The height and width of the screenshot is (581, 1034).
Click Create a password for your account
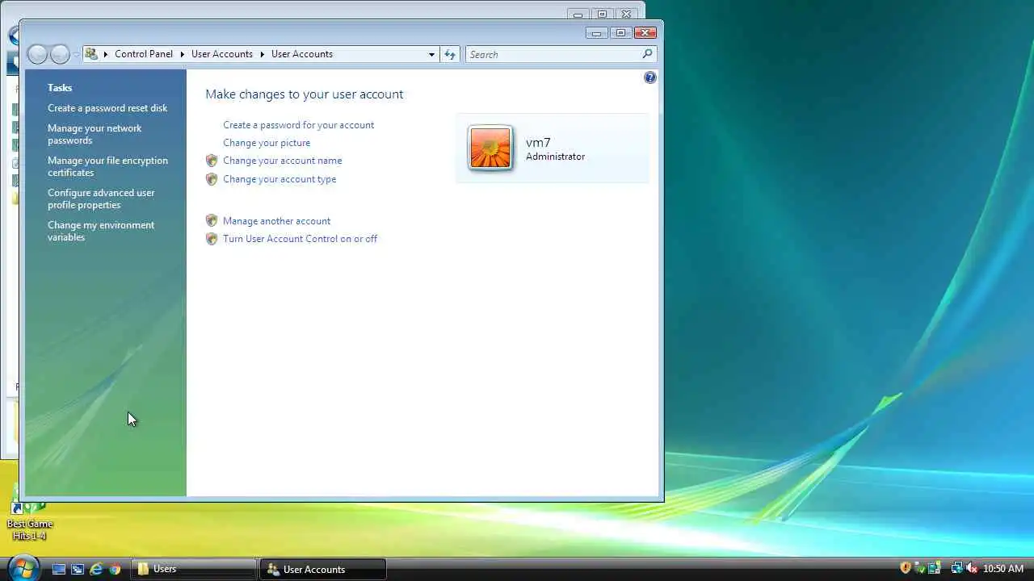298,125
